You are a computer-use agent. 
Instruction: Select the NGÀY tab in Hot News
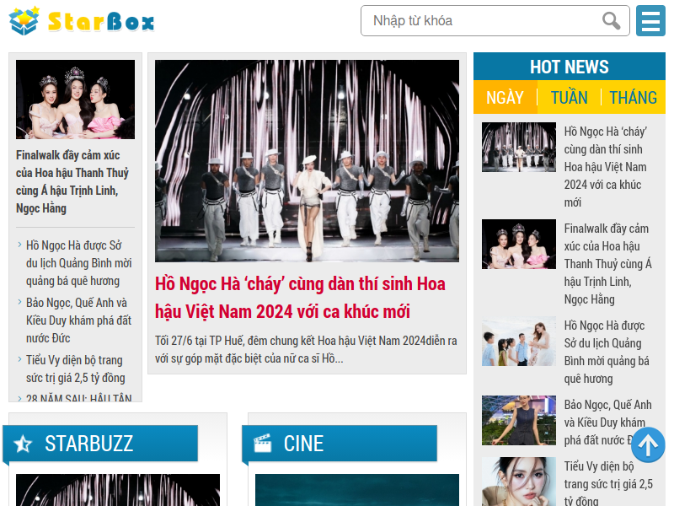click(x=505, y=97)
